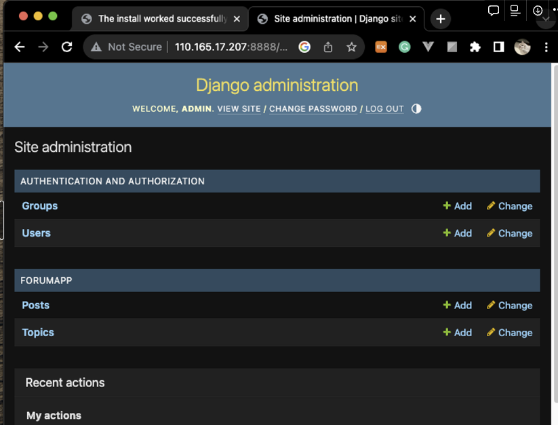
Task: Click the pencil icon beside Topics Change
Action: click(x=491, y=332)
